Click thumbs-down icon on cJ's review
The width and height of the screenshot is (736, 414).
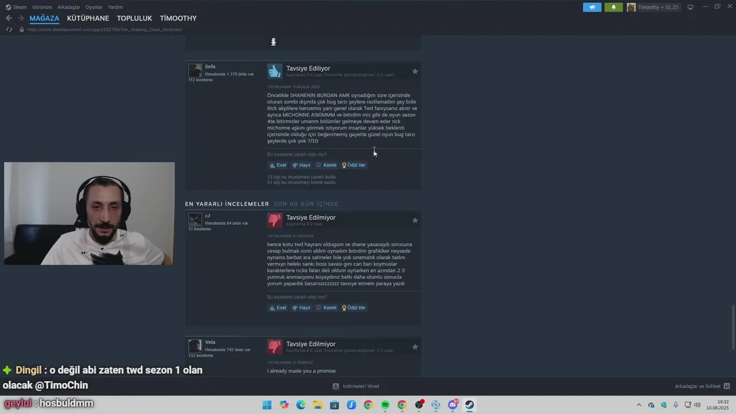click(x=275, y=220)
